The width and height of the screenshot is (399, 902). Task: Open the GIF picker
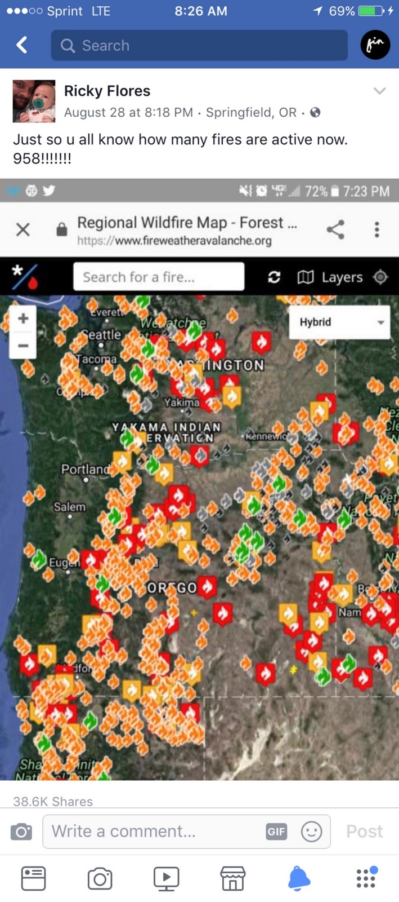pyautogui.click(x=276, y=831)
